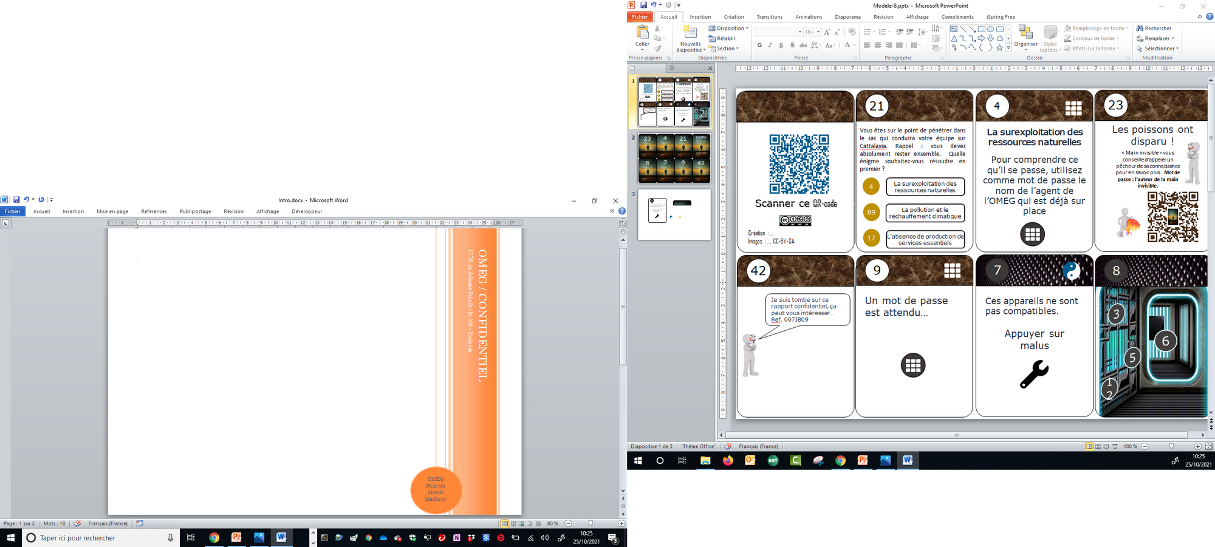Expand the Section dropdown

click(724, 49)
